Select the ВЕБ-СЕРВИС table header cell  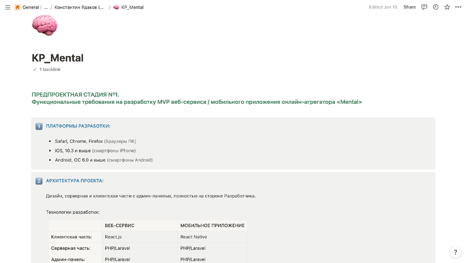point(139,225)
